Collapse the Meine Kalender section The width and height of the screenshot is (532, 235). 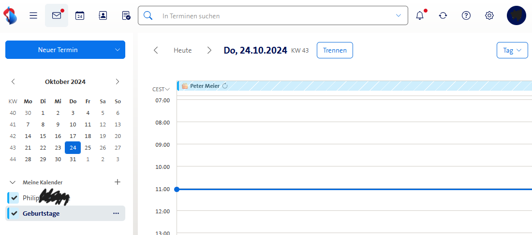[13, 182]
